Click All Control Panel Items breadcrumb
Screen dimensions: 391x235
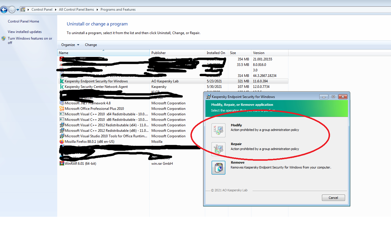[76, 10]
